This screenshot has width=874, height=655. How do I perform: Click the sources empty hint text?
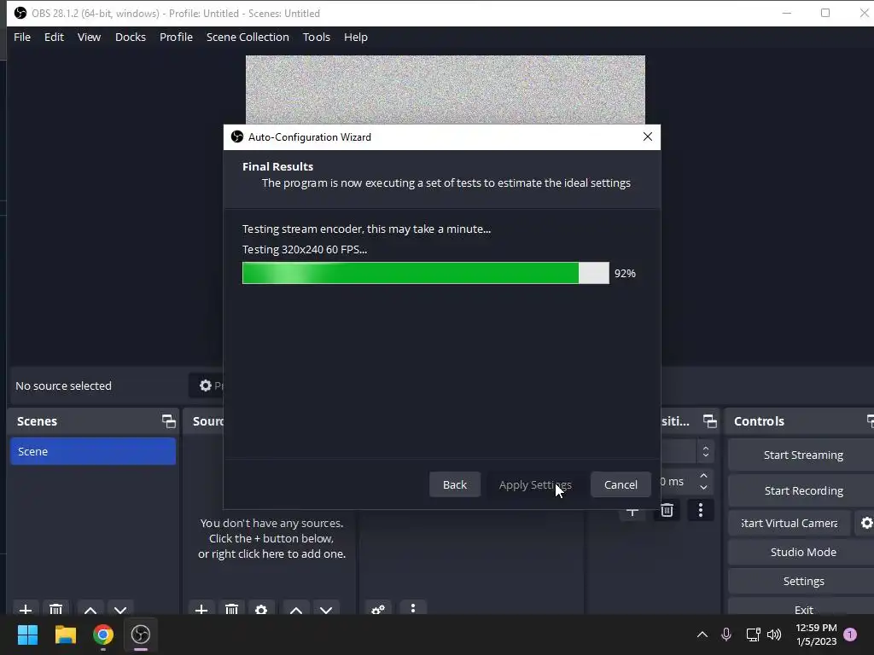(272, 539)
